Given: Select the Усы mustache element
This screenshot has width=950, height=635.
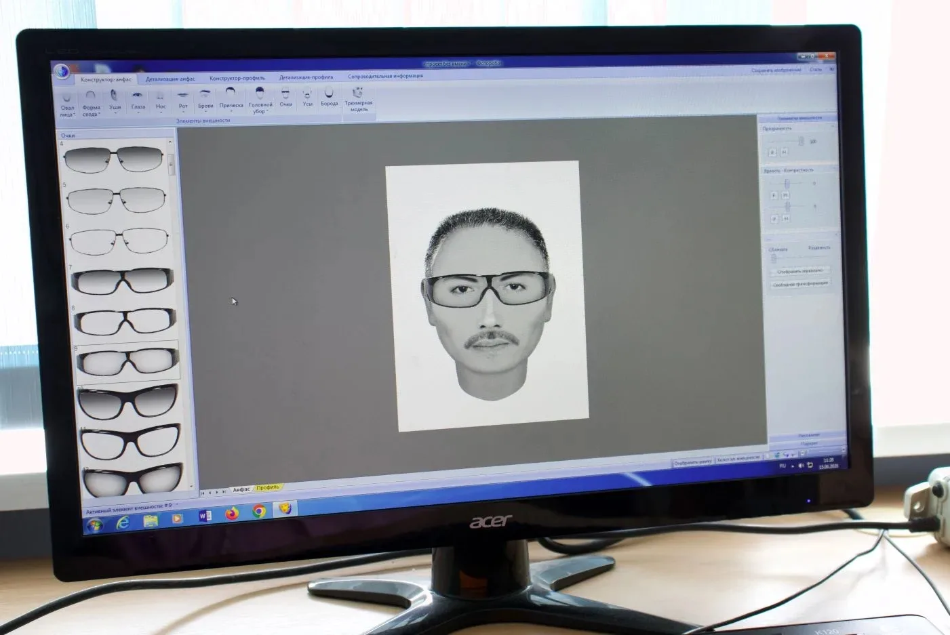Looking at the screenshot, I should click(x=307, y=98).
